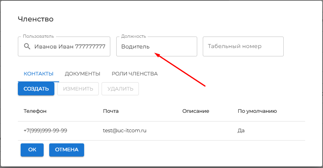Click the Почта column header

click(x=111, y=111)
